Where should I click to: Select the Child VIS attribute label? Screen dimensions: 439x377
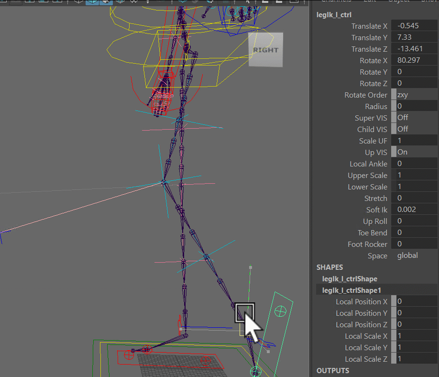tap(372, 129)
